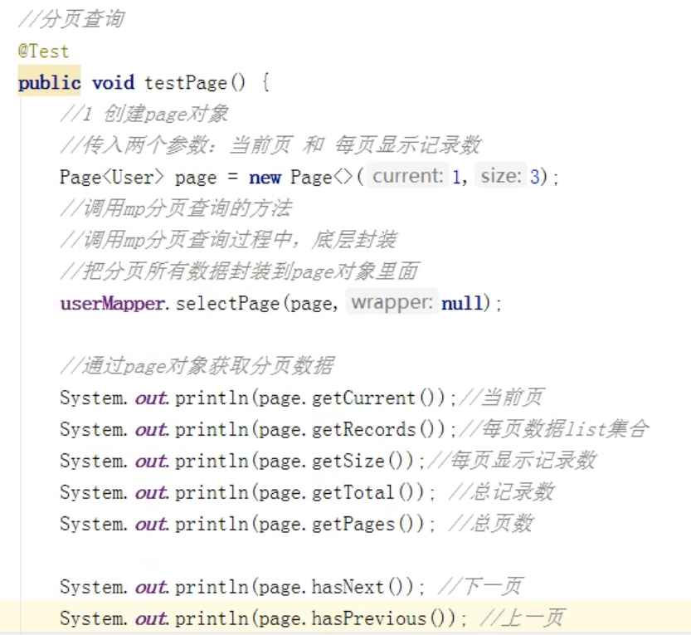
Task: Click the comment '//总记录数'
Action: tap(502, 492)
